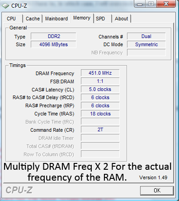
Task: Minimize the CPU-Z window
Action: (x=140, y=4)
